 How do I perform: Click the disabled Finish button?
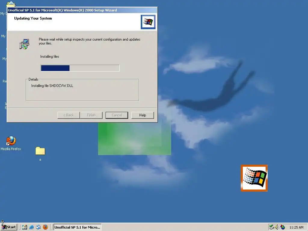91,115
